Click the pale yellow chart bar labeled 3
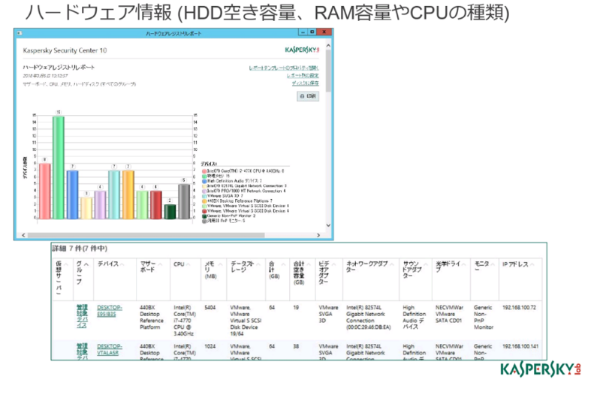 tap(86, 208)
